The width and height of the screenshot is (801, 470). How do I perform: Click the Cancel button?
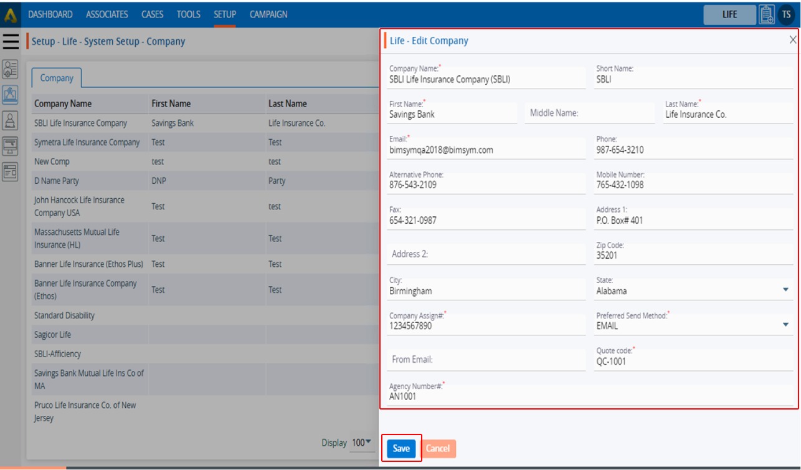[438, 448]
